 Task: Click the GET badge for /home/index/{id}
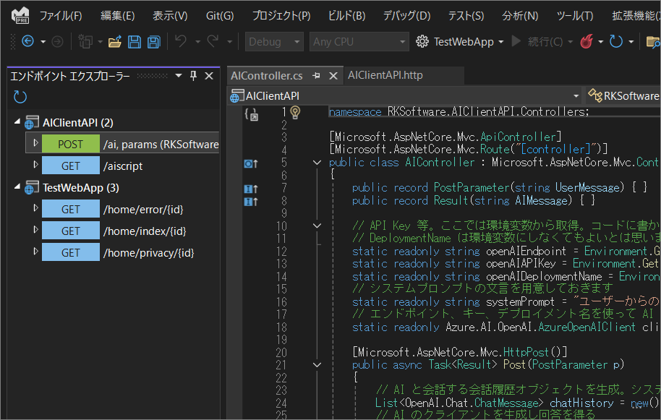click(71, 231)
